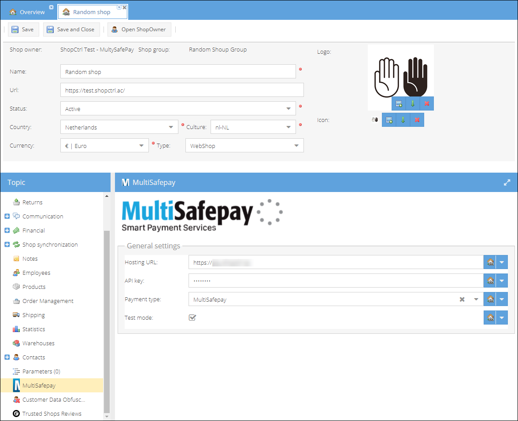Open the Contacts topic
Image resolution: width=518 pixels, height=421 pixels.
coord(33,357)
